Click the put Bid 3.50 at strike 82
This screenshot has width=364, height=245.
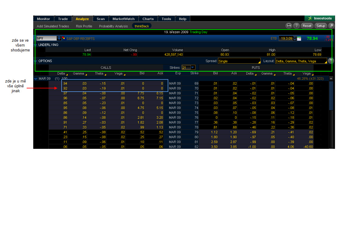click(214, 147)
